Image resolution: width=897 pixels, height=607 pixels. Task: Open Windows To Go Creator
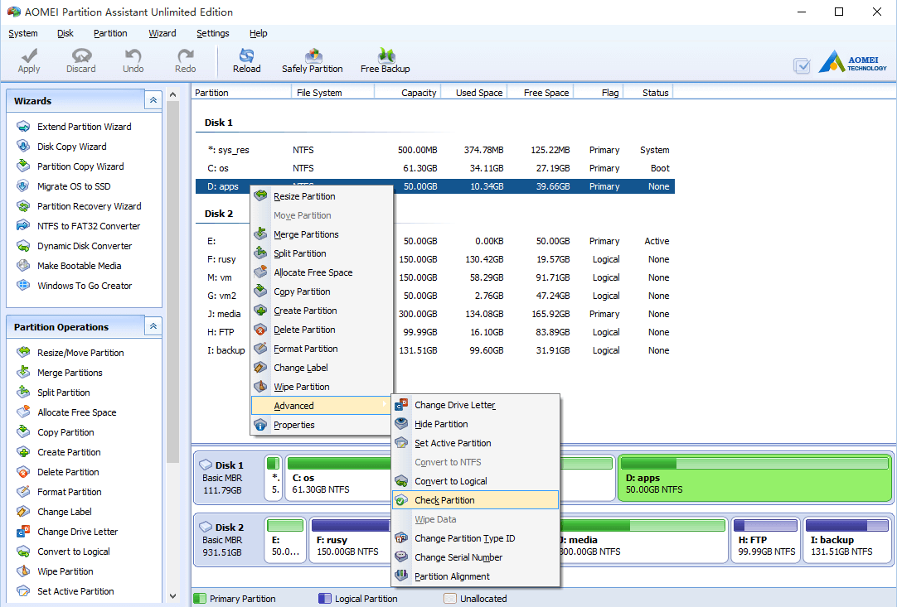pos(84,286)
